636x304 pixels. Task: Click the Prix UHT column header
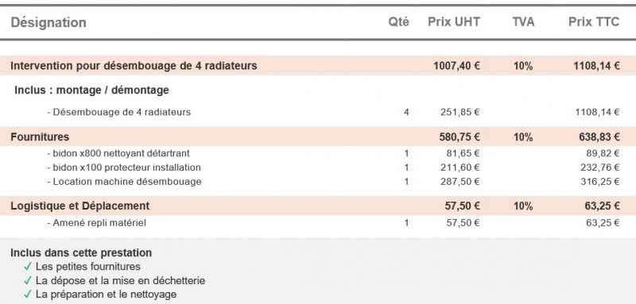pyautogui.click(x=454, y=22)
